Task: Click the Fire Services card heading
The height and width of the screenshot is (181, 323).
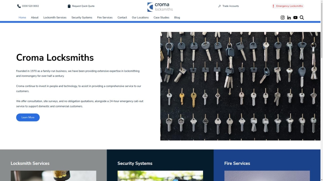Action: click(x=237, y=163)
